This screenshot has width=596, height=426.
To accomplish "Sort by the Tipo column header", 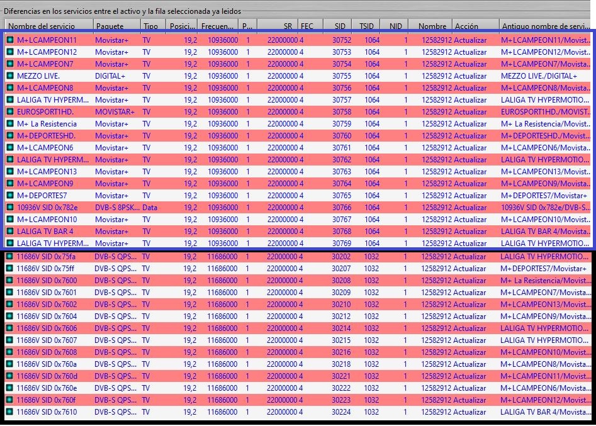I will (154, 26).
